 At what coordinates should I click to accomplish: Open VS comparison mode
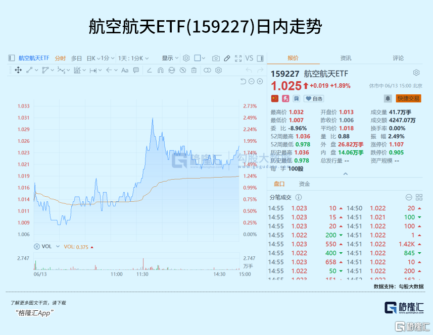[x=249, y=58]
